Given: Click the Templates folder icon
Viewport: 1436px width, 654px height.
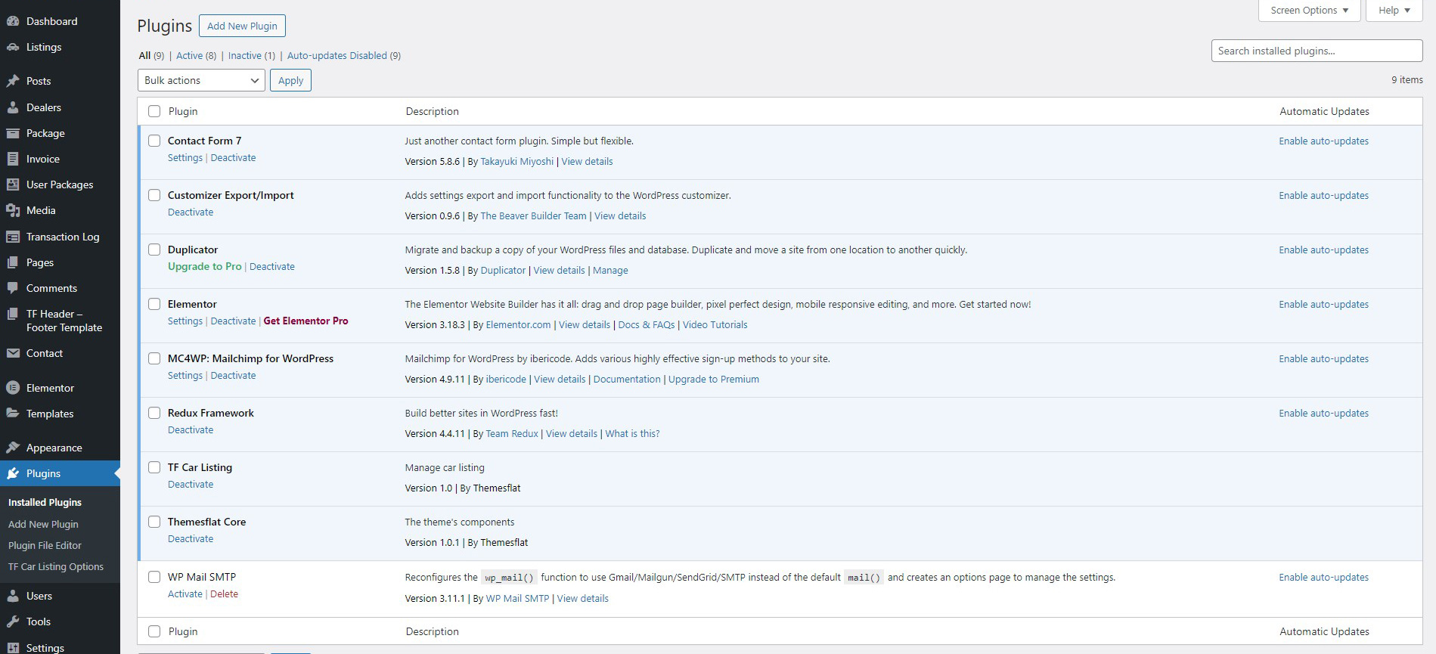Looking at the screenshot, I should [x=13, y=414].
